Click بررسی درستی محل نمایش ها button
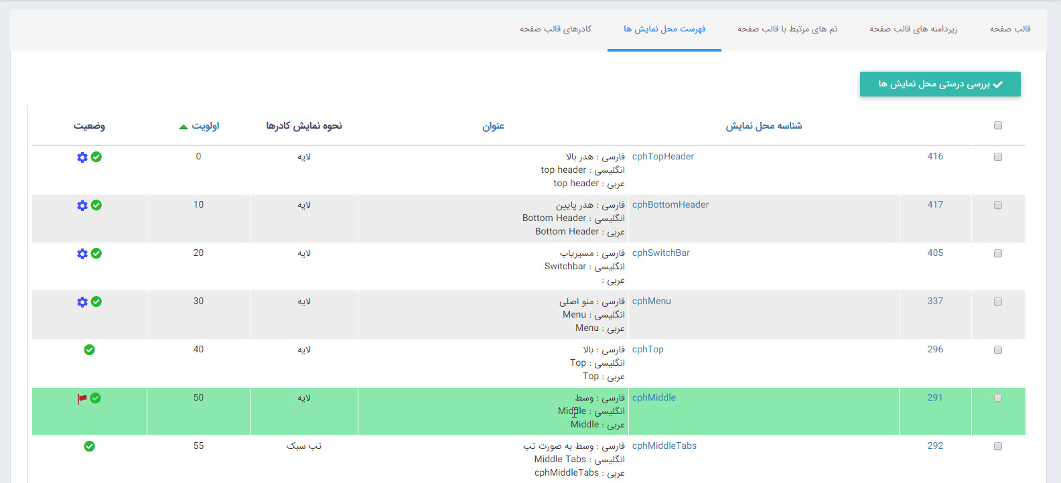The height and width of the screenshot is (483, 1061). pyautogui.click(x=940, y=84)
